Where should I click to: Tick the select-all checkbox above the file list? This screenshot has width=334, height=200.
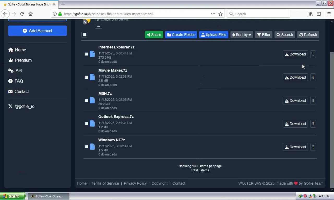(x=84, y=35)
